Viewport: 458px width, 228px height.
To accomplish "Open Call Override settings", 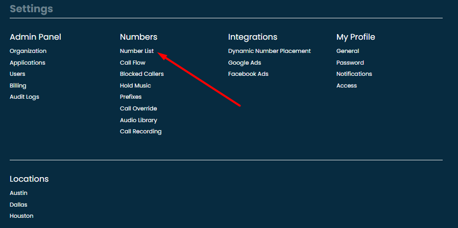I will [138, 108].
